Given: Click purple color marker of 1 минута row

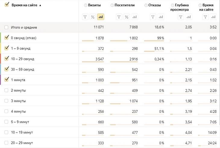Looking at the screenshot, I should (1, 80).
